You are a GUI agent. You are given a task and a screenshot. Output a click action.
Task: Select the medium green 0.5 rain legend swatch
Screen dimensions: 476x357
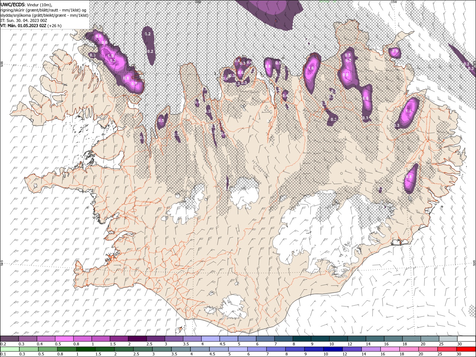[x=48, y=349]
